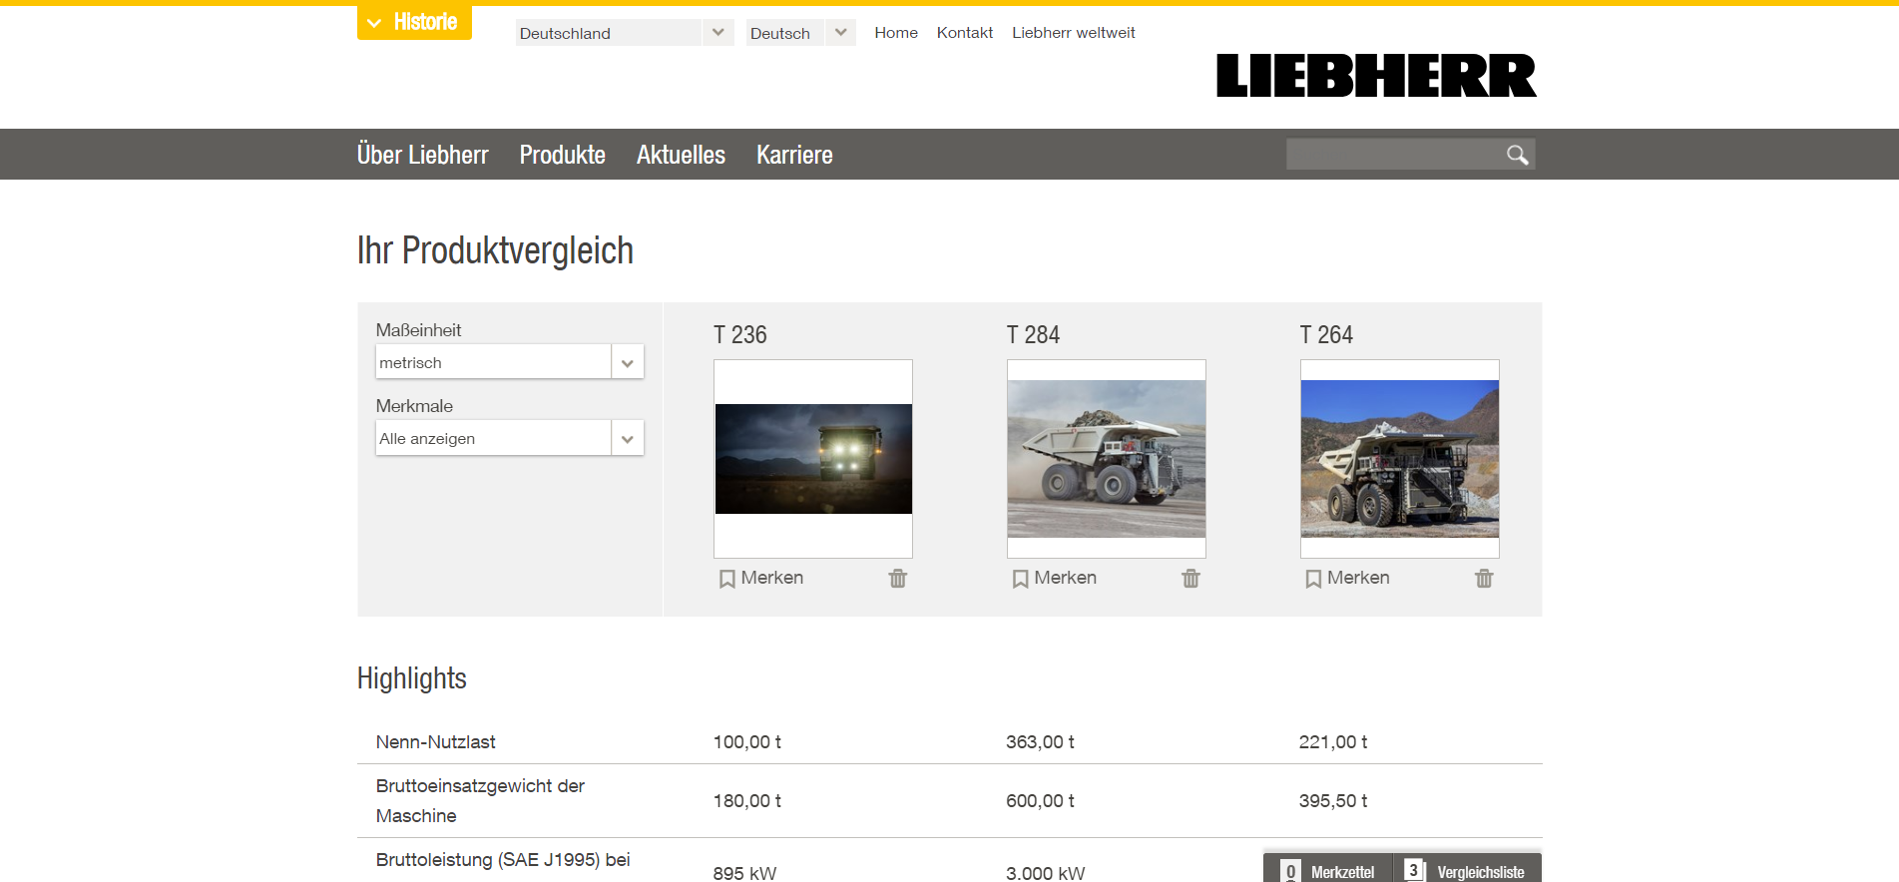1899x882 pixels.
Task: Go to the Home link
Action: (896, 33)
